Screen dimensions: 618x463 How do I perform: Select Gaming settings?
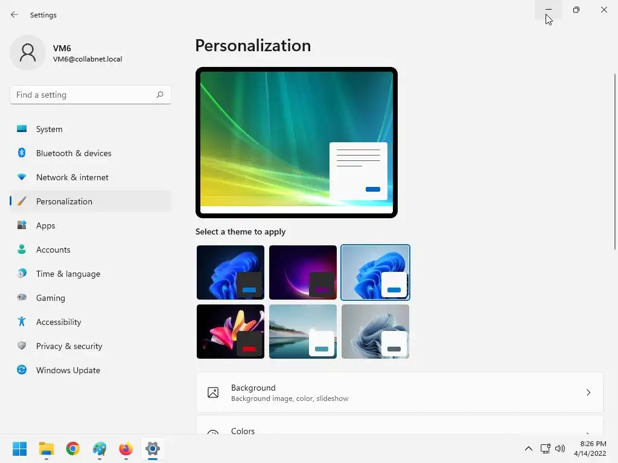(91, 298)
